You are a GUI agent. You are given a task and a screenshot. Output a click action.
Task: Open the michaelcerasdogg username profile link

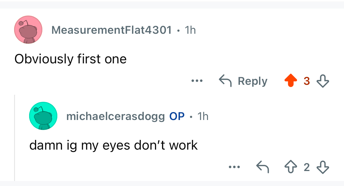[x=116, y=116]
